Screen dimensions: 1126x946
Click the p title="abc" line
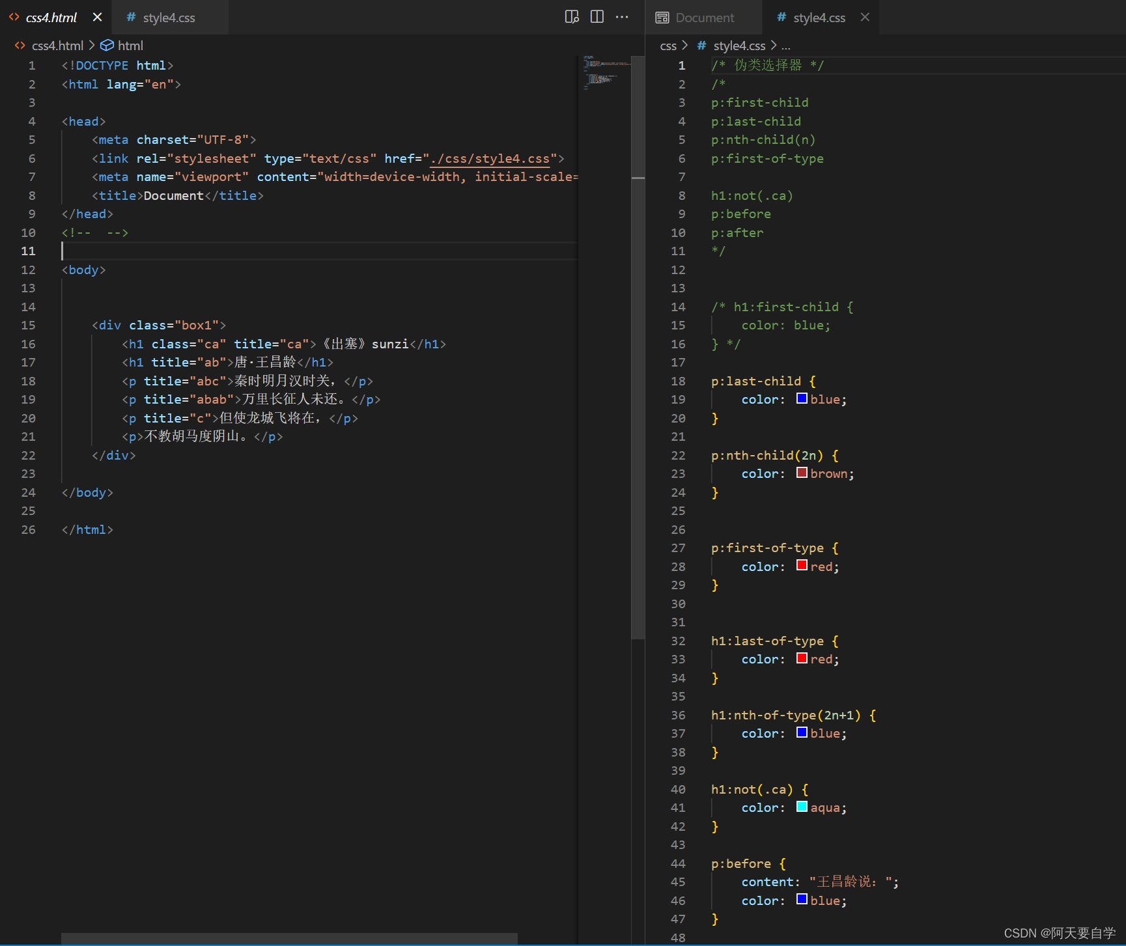point(247,381)
